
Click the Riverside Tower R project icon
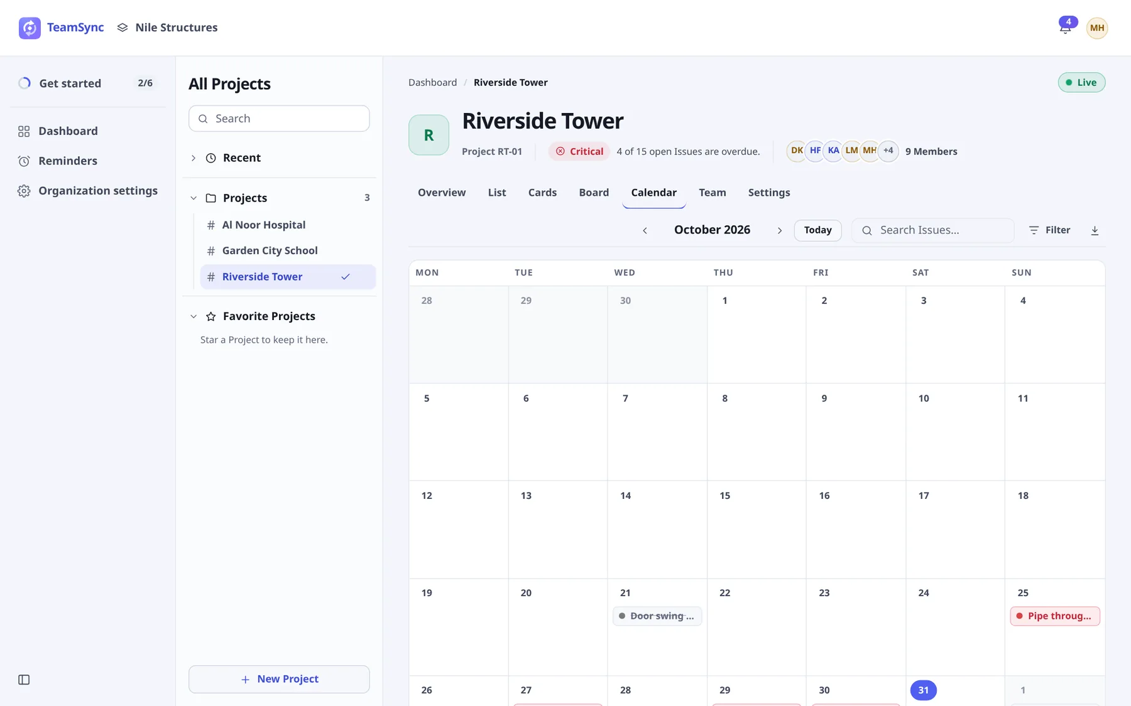tap(429, 135)
